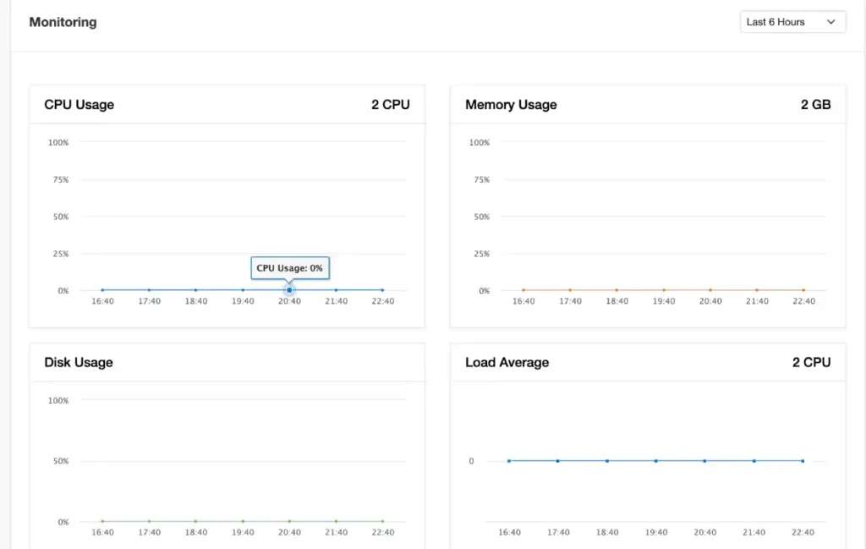Click the 18:40 data point on Memory Usage chart
The width and height of the screenshot is (866, 549).
(617, 290)
